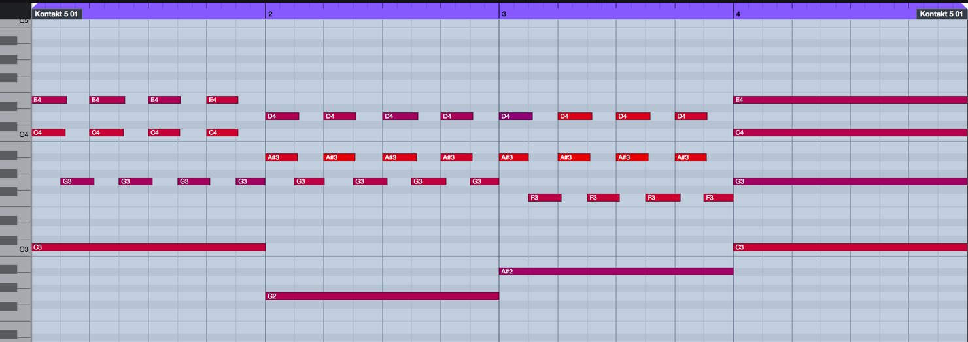Select the third G3 note in bar 2

428,181
